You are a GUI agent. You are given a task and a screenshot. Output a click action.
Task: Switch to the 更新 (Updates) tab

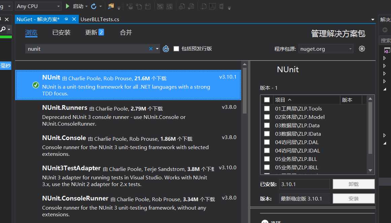(95, 33)
